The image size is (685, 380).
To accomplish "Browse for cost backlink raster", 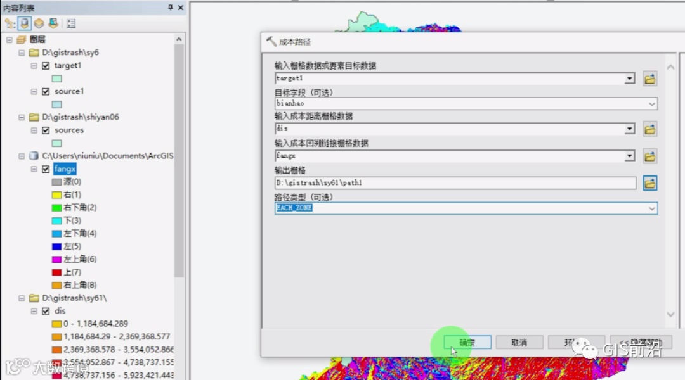I will click(649, 156).
